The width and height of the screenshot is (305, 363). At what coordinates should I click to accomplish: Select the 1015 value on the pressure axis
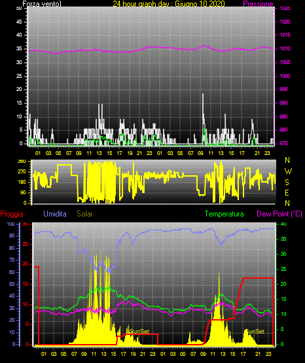coord(285,35)
